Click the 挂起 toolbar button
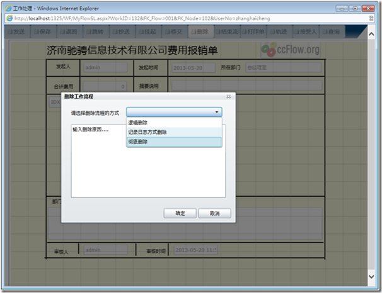 coord(149,31)
